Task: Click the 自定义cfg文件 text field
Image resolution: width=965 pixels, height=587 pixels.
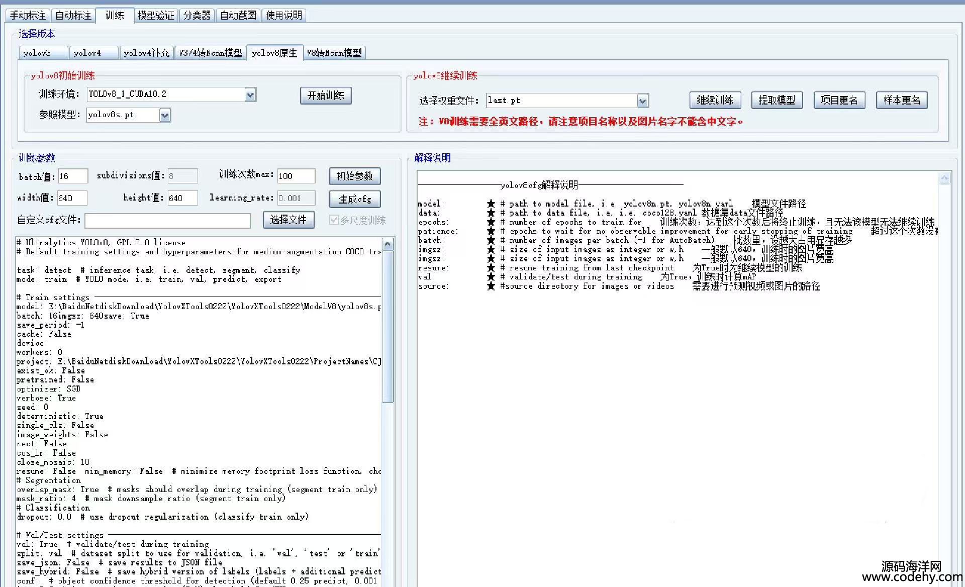Action: [167, 220]
